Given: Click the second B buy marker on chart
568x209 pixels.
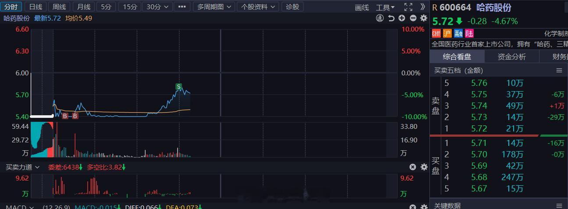Looking at the screenshot, I should [75, 116].
